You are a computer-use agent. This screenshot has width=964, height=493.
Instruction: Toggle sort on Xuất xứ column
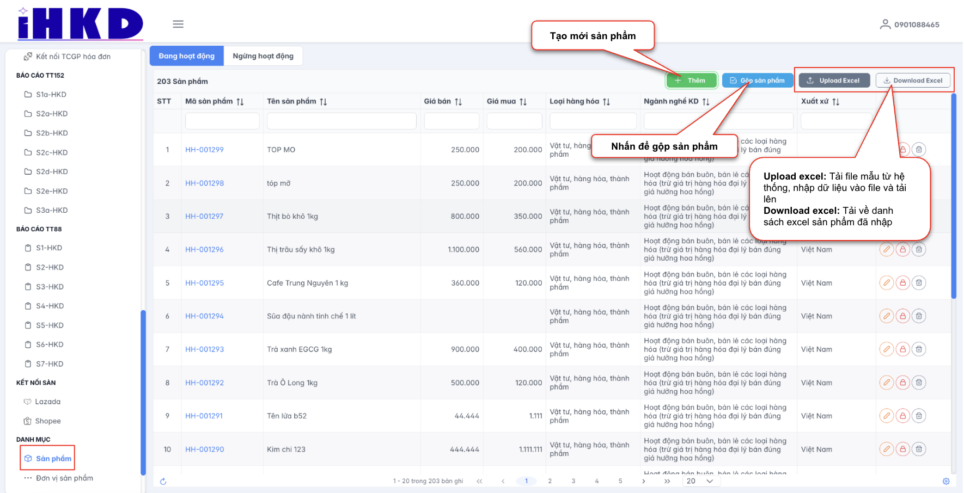click(835, 102)
